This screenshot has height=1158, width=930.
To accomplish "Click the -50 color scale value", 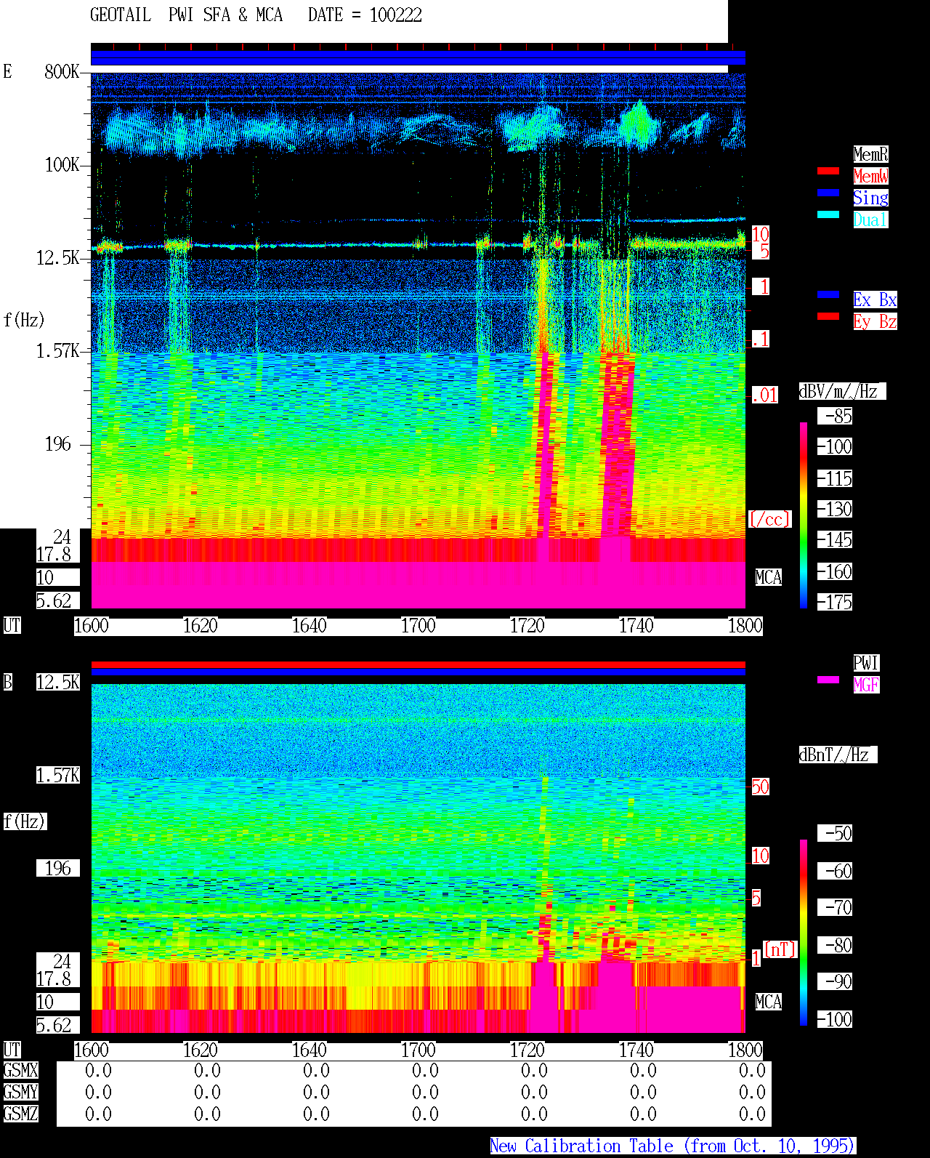I will (835, 833).
